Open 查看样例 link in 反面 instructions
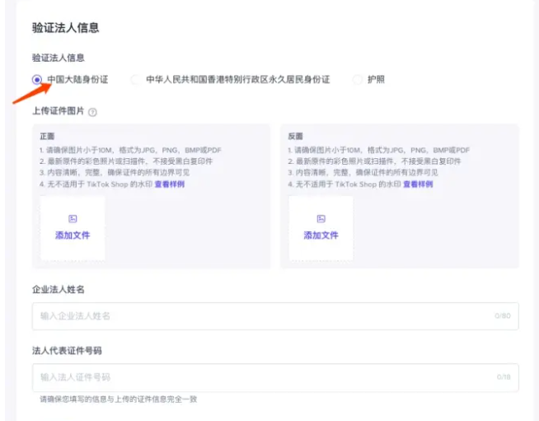 click(x=417, y=185)
